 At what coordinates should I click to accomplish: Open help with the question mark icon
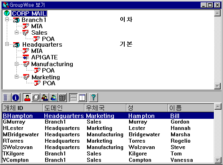tap(94, 98)
